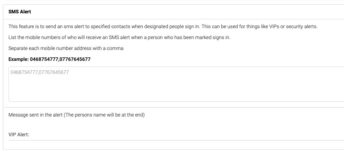The image size is (344, 157).
Task: Click the blank space below the VIP Alert field
Action: tap(176, 145)
